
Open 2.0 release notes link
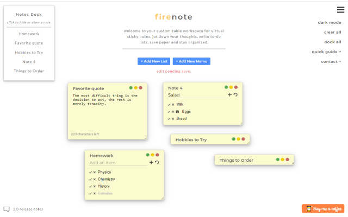[x=28, y=209]
